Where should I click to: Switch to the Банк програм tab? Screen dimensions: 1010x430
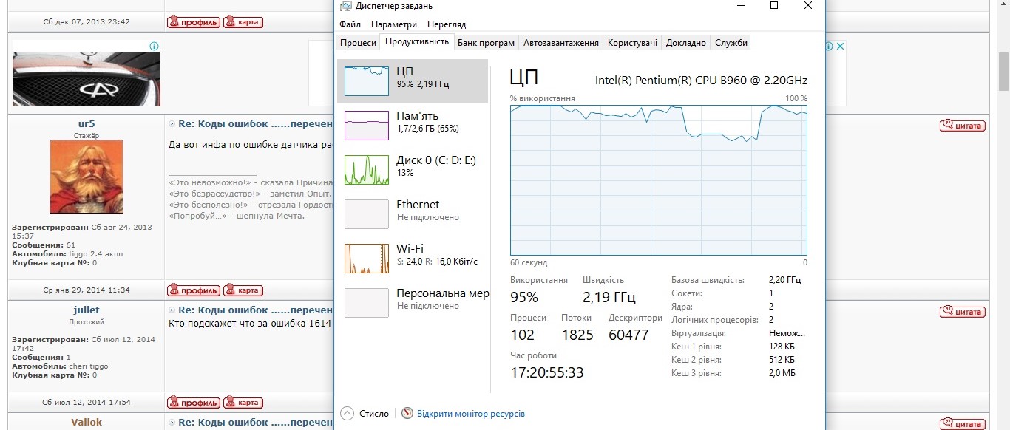click(x=486, y=43)
